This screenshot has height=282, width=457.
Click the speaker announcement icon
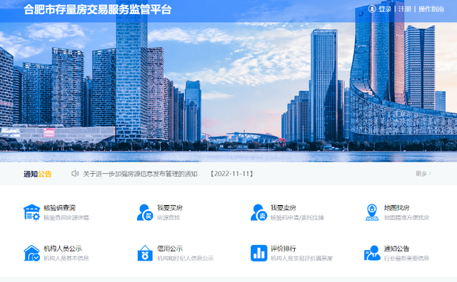pos(75,174)
